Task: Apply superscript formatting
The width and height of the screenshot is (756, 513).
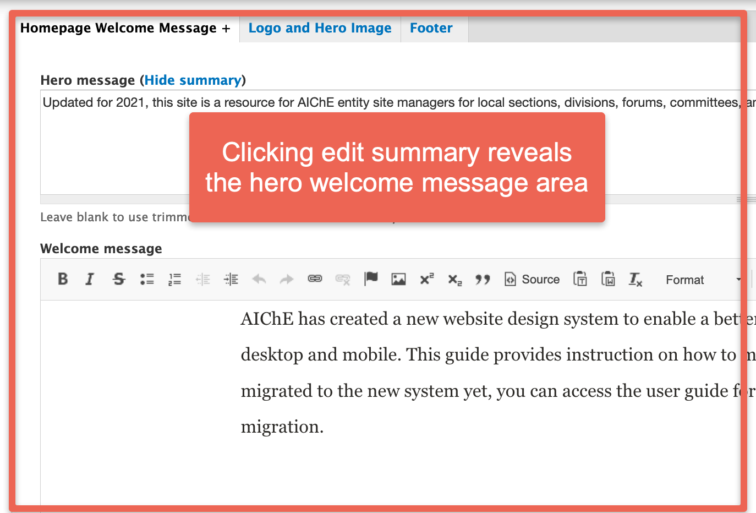Action: [x=427, y=279]
